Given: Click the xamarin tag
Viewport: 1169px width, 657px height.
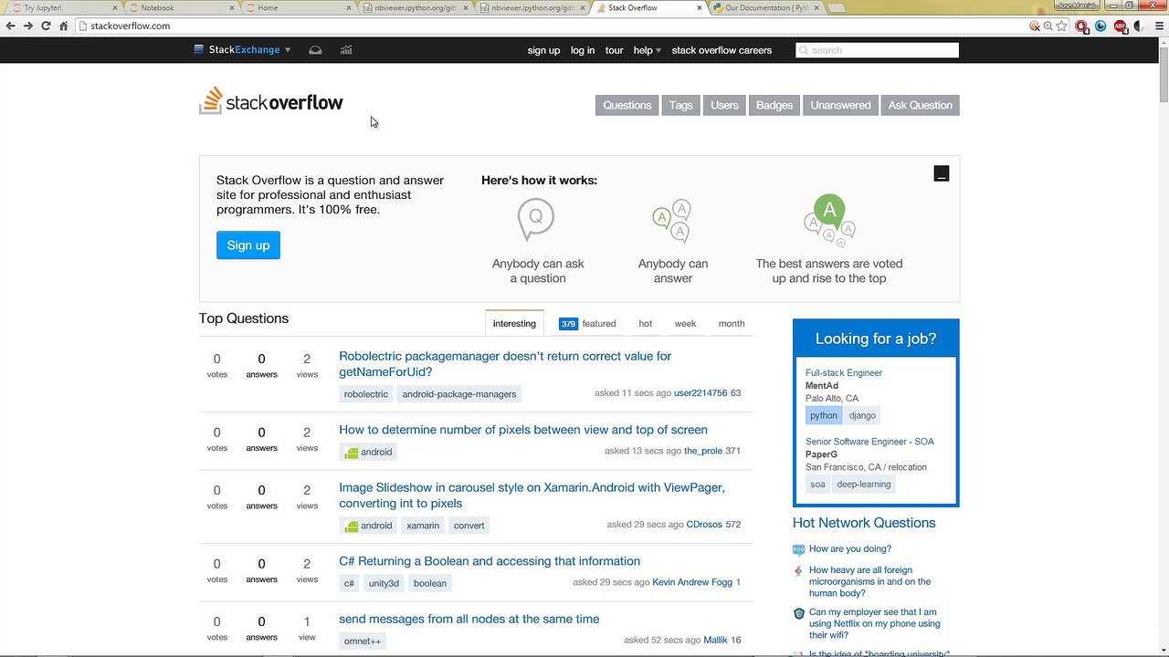Looking at the screenshot, I should pos(423,526).
